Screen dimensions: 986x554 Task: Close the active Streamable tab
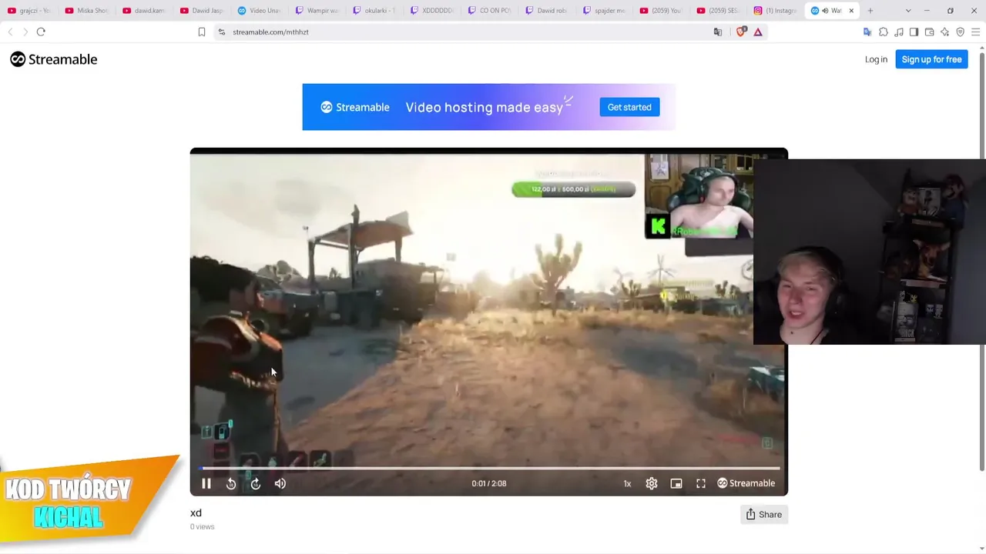851,11
